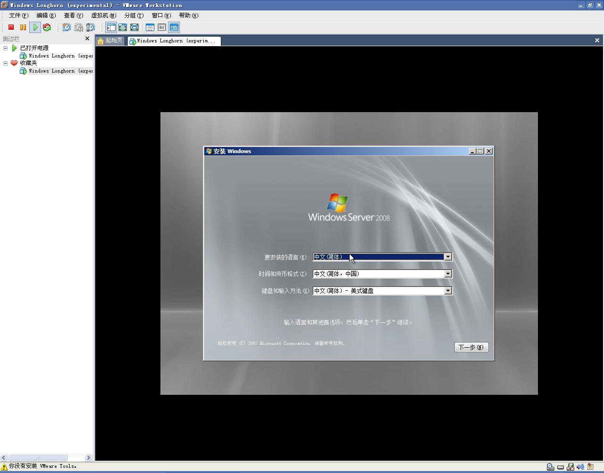
Task: Click the sound device status bar icon
Action: (580, 467)
